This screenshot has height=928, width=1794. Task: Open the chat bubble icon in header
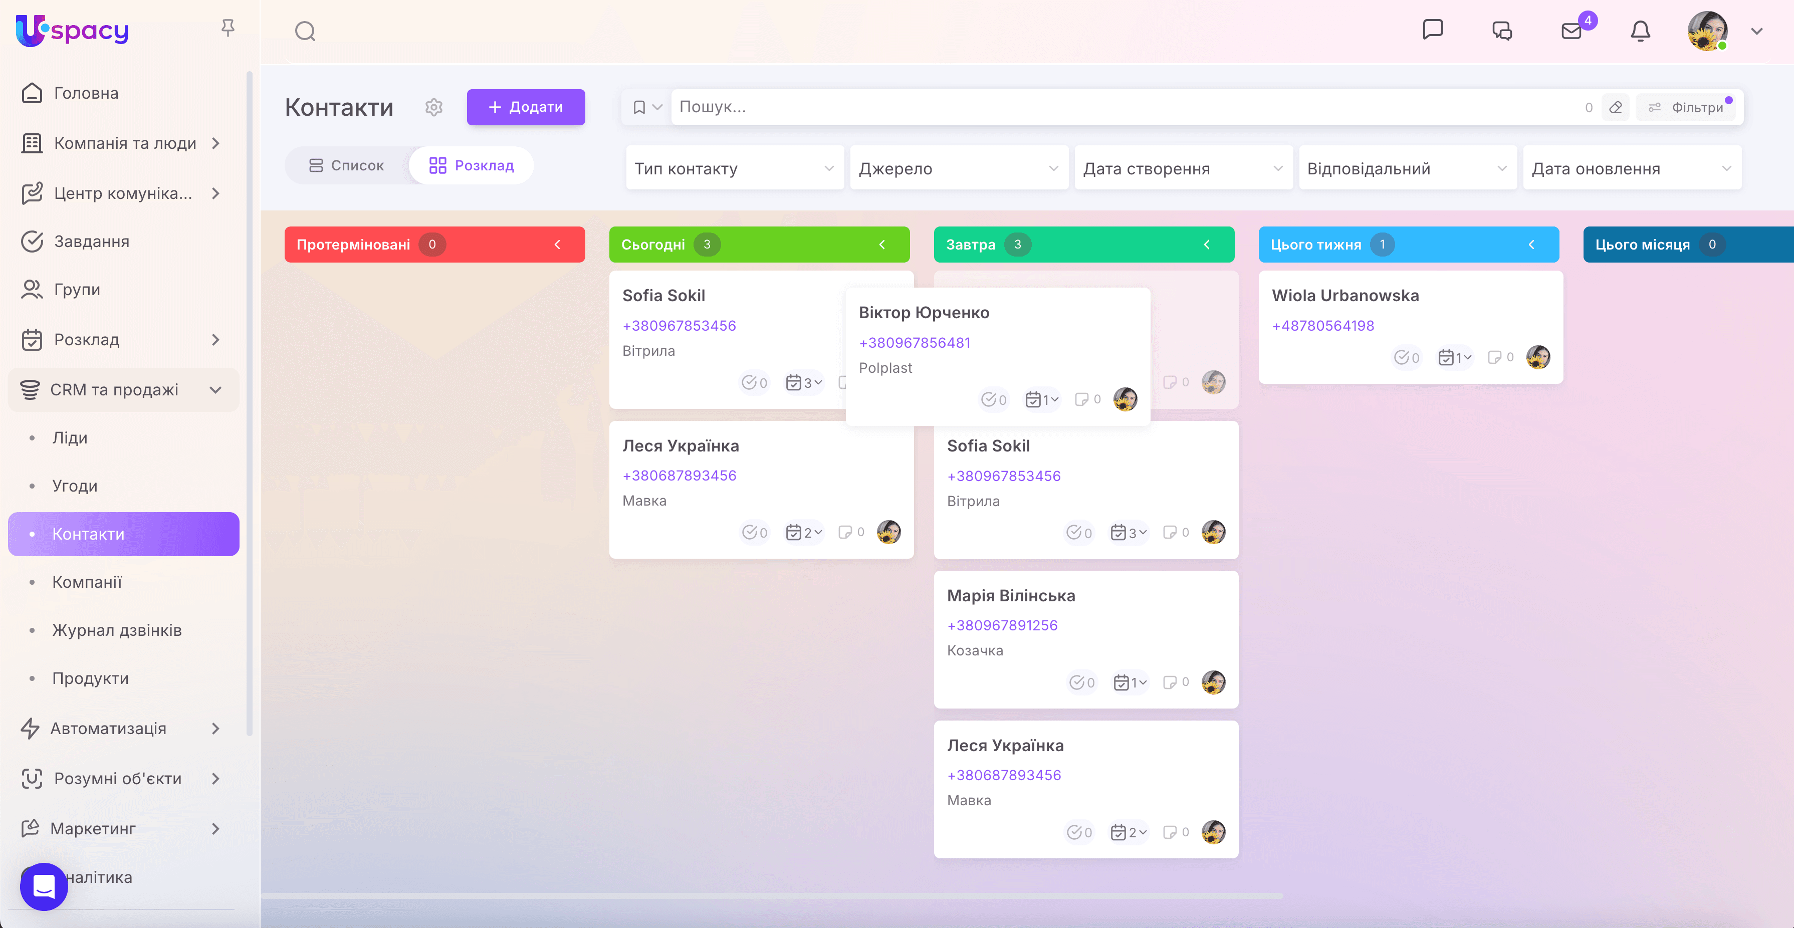1433,30
